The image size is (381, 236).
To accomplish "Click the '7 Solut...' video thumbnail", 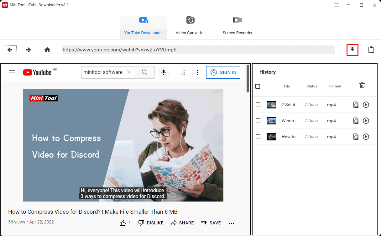I will (x=271, y=105).
